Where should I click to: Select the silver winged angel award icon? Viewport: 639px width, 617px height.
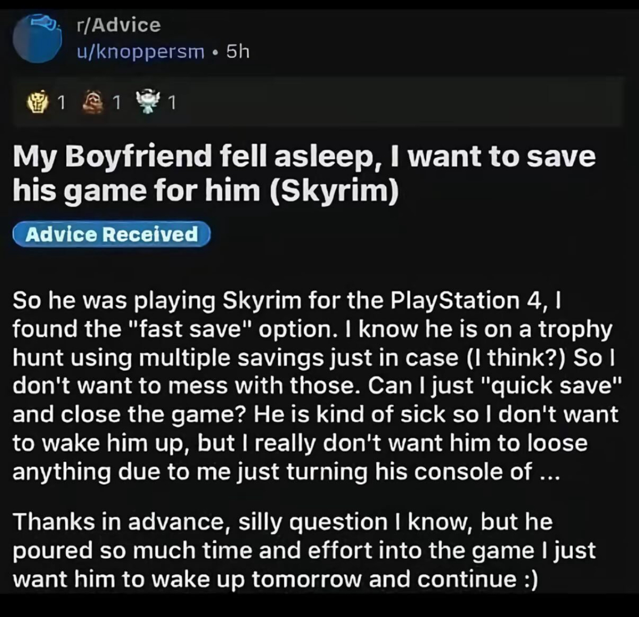tap(148, 102)
